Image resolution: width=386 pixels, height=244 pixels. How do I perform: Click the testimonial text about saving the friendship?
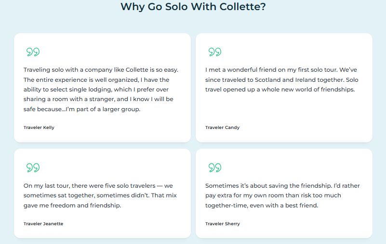tap(282, 195)
